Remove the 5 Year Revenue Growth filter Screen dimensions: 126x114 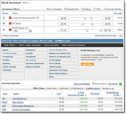[10, 18]
